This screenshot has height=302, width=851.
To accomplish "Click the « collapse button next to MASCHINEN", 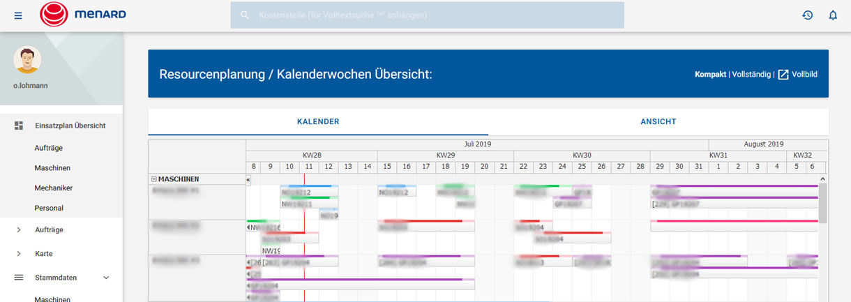I will point(248,179).
